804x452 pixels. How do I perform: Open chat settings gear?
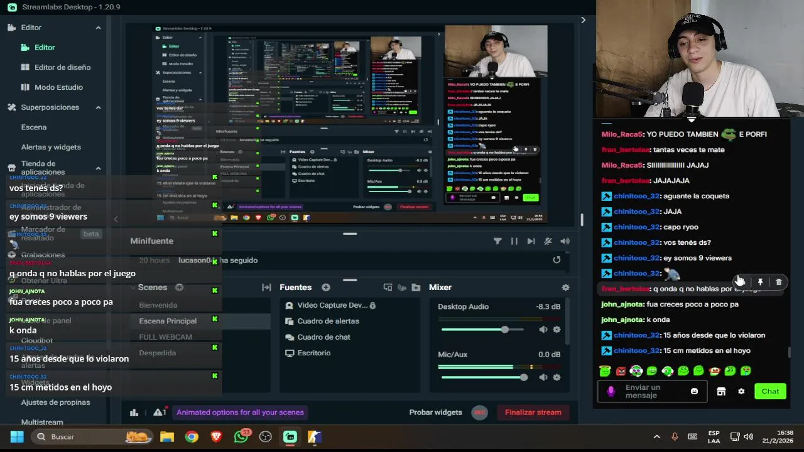[x=741, y=391]
